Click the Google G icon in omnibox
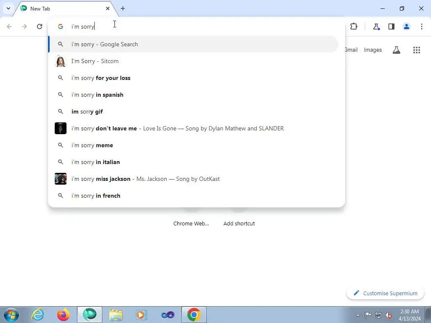Image resolution: width=431 pixels, height=323 pixels. tap(61, 26)
